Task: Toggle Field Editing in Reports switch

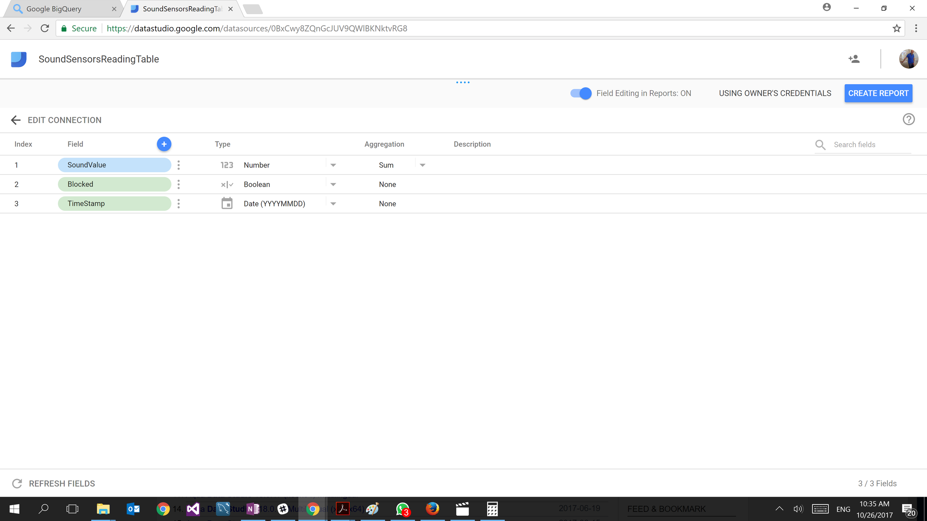Action: tap(581, 93)
